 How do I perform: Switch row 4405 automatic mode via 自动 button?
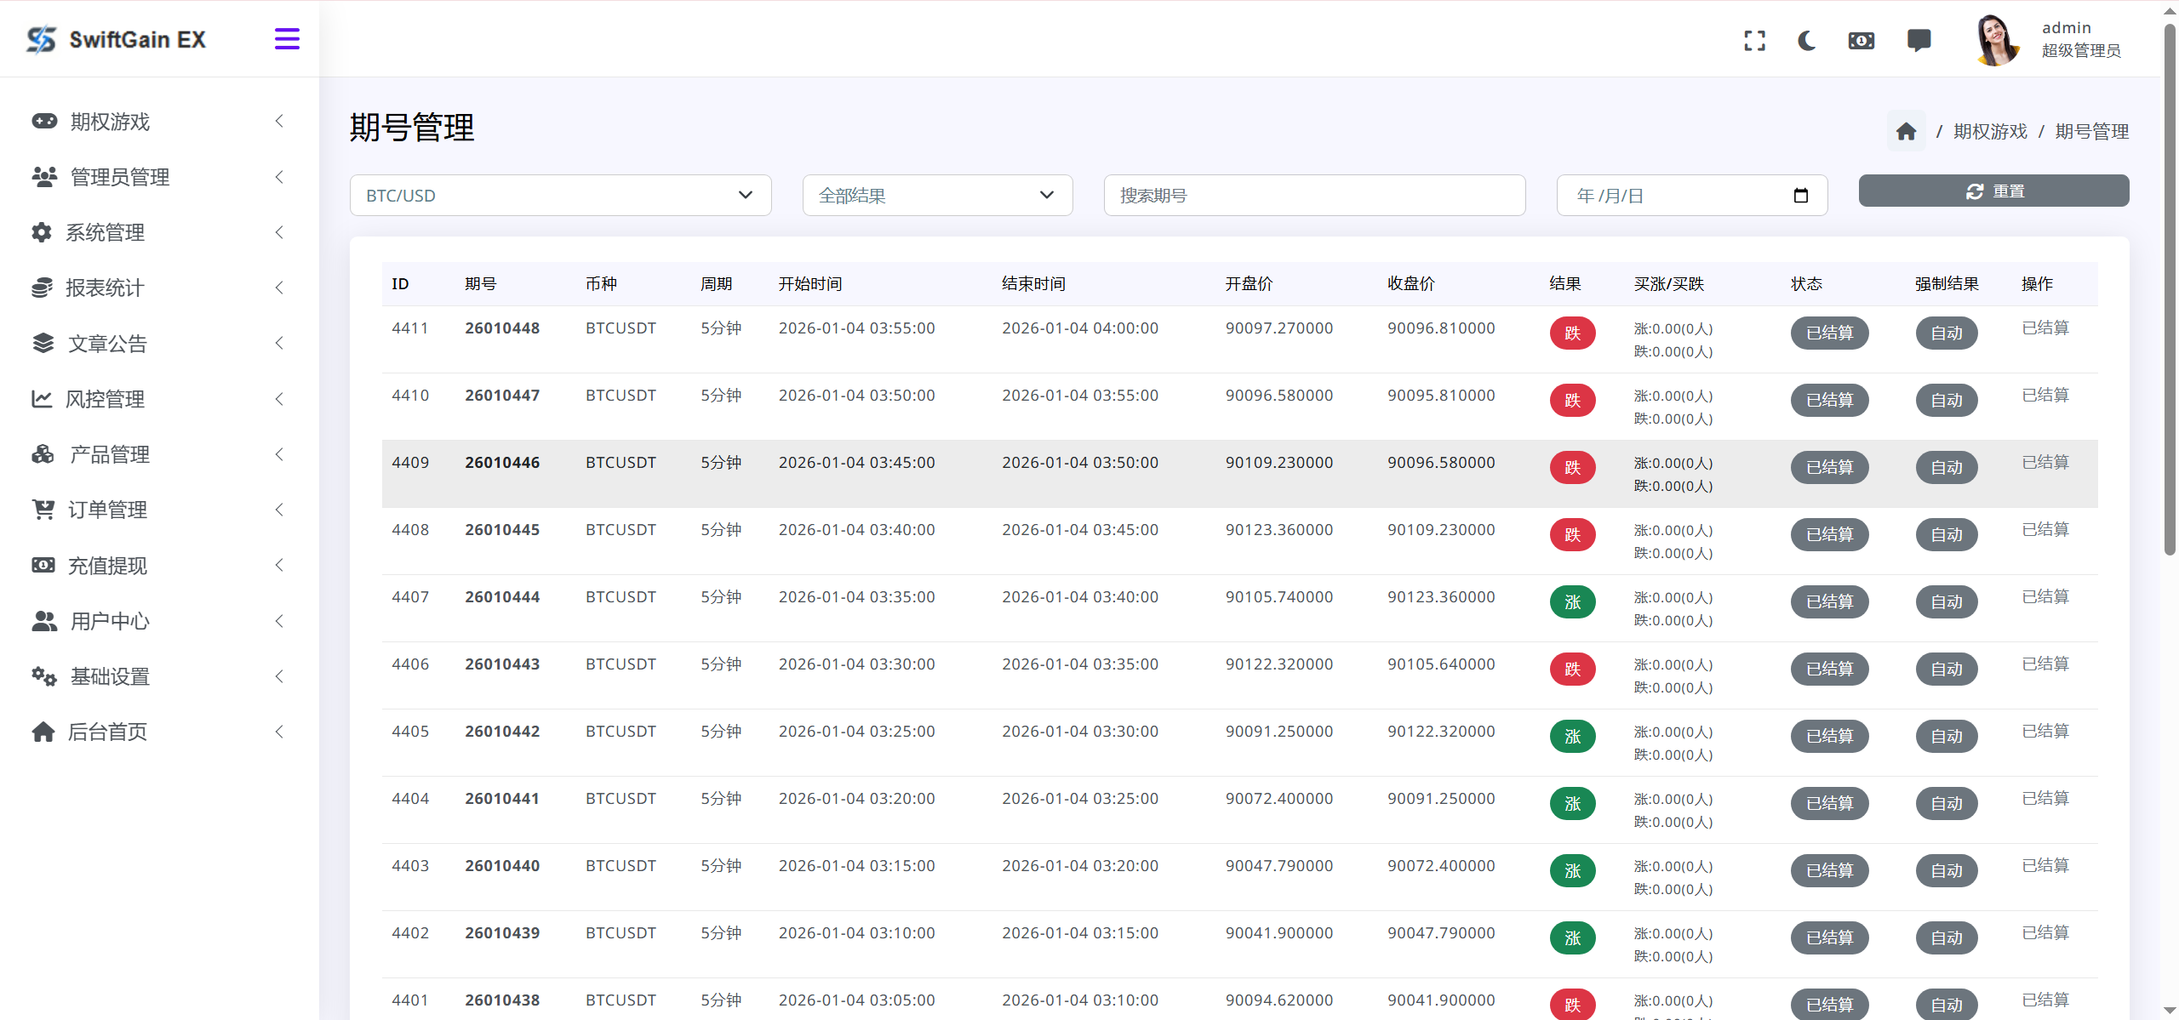(1947, 735)
